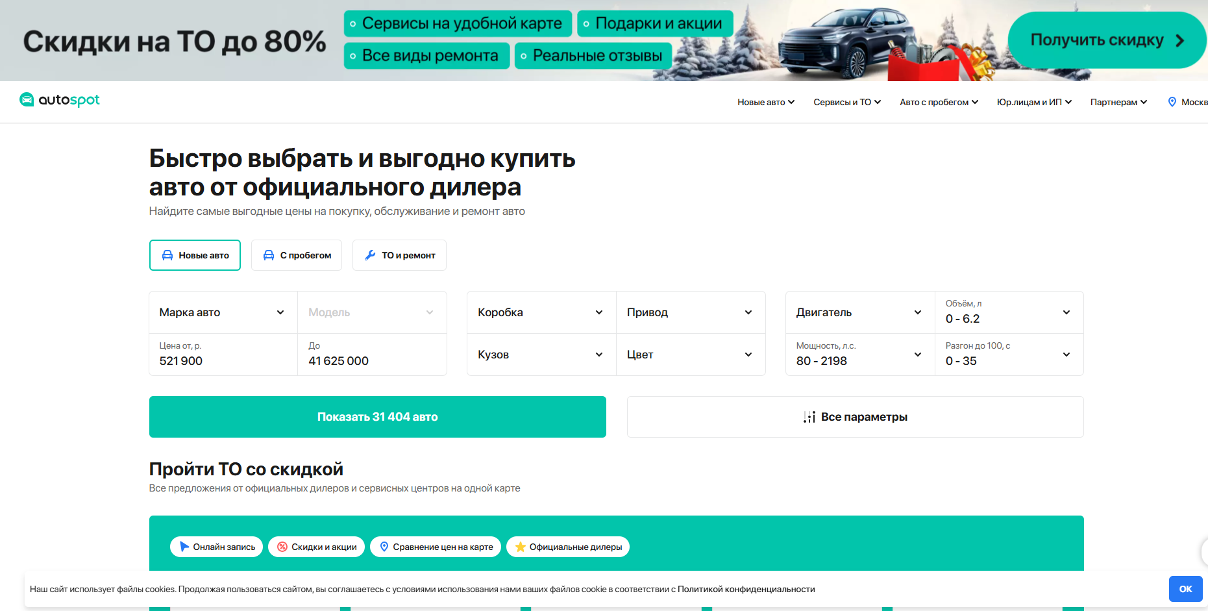The image size is (1208, 611).
Task: Open the Юр.лицам и ИП navigation menu
Action: (1034, 102)
